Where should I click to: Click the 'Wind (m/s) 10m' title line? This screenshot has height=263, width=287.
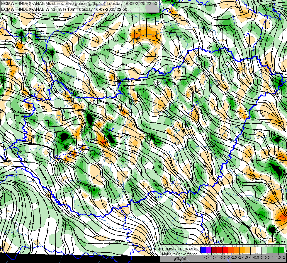click(64, 9)
